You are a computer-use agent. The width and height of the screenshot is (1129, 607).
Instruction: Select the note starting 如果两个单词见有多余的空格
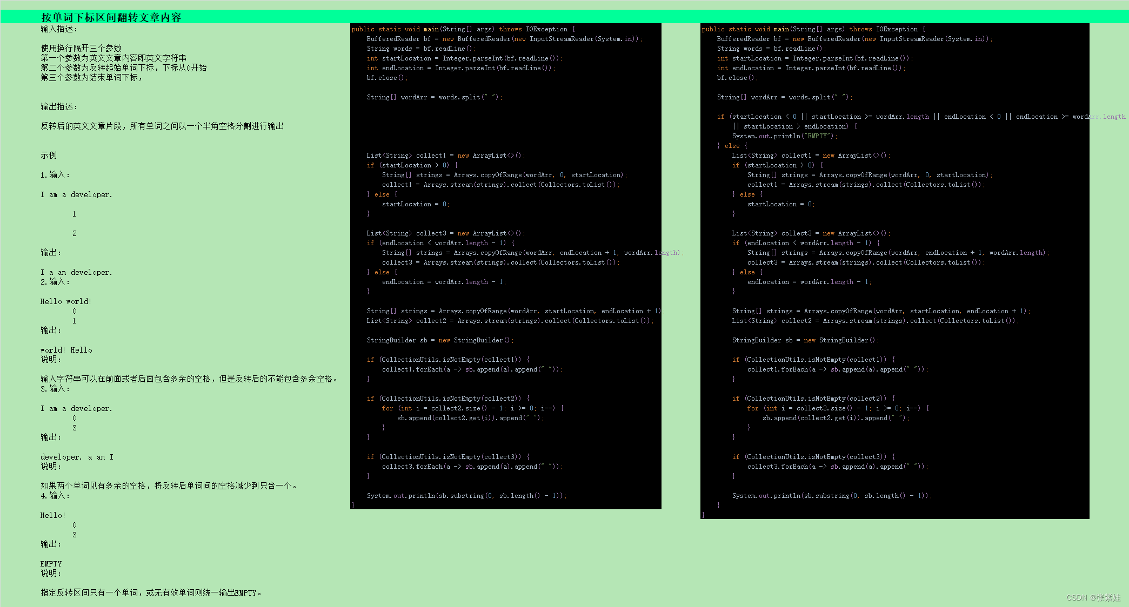[x=169, y=486]
